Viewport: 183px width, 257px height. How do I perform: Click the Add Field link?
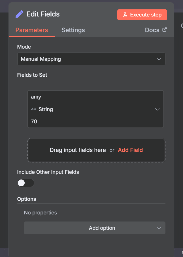[130, 150]
